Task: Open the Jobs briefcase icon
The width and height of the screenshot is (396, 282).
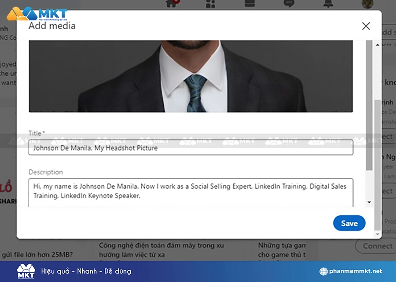Action: click(x=249, y=3)
